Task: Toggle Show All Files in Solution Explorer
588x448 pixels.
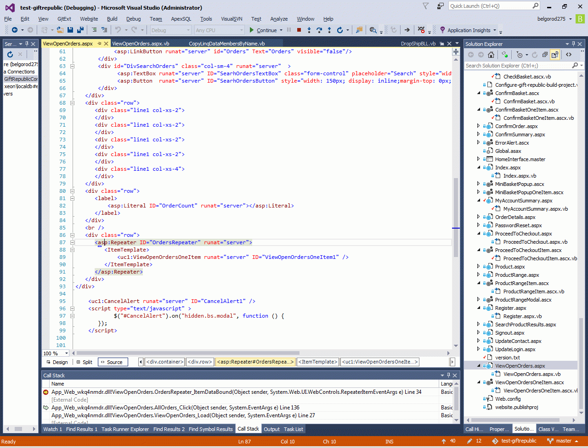Action: (x=555, y=55)
